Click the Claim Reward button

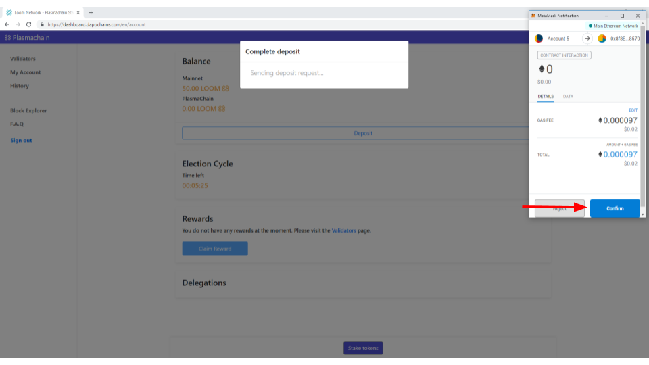click(215, 249)
